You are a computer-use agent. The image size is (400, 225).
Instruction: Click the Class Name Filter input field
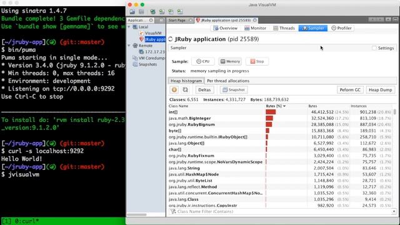point(283,211)
